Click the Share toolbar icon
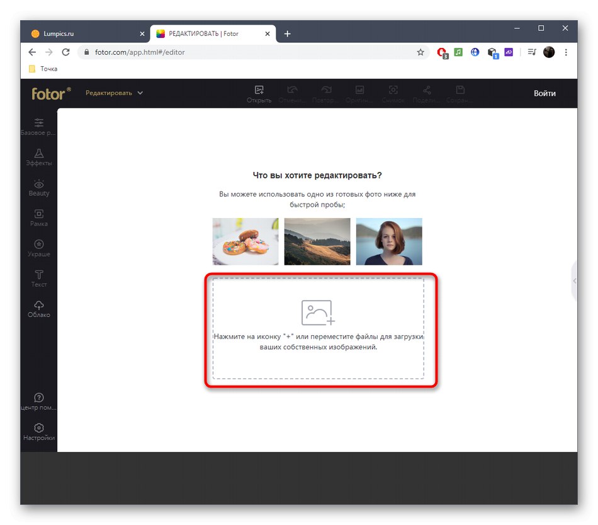The image size is (598, 525). tap(426, 94)
